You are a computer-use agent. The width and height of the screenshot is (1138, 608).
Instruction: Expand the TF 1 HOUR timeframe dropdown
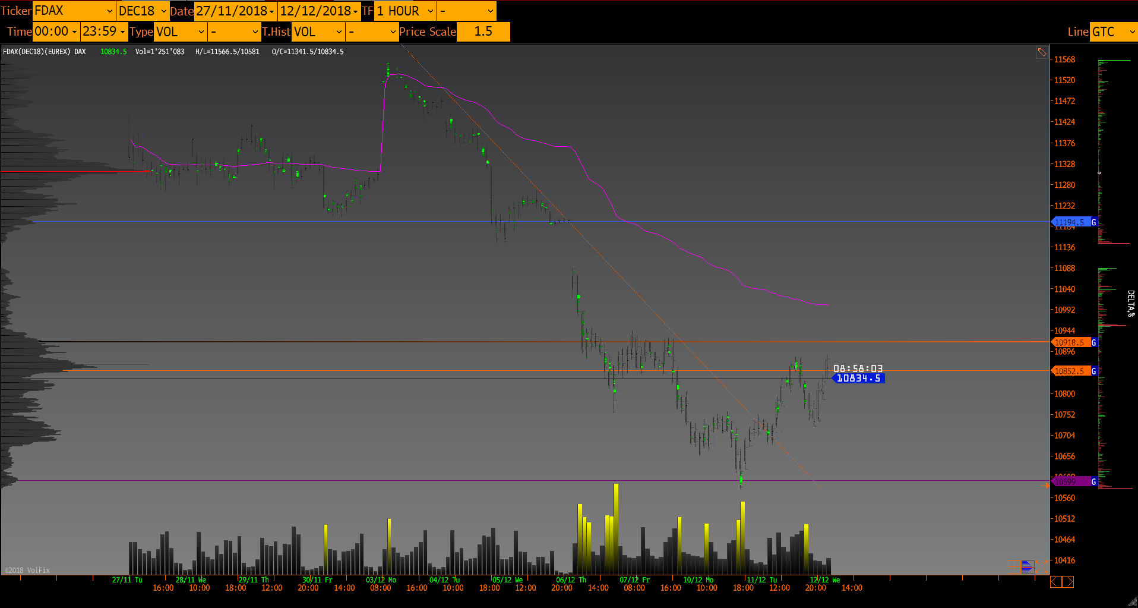(x=405, y=11)
